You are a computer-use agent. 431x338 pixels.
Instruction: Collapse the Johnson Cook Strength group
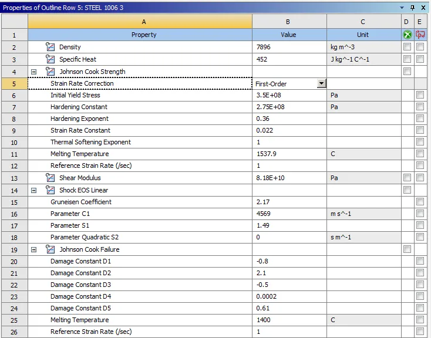click(34, 72)
